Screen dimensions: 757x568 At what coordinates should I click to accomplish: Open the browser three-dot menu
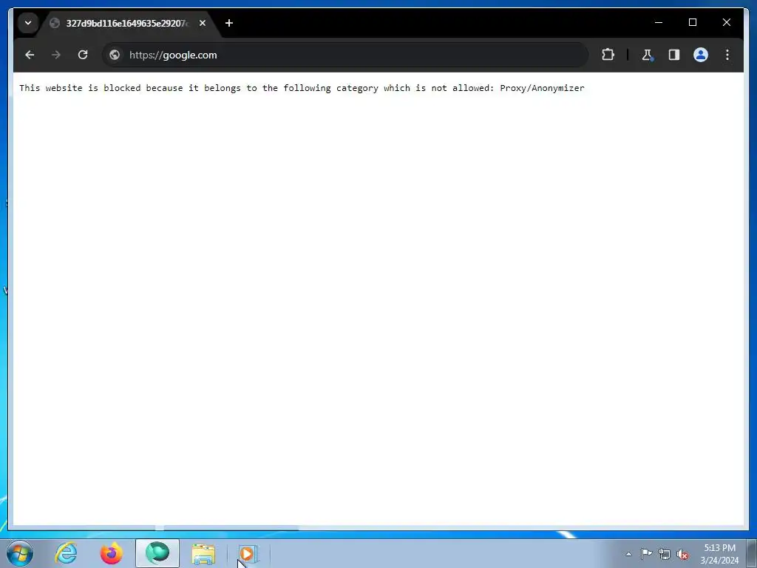(727, 55)
